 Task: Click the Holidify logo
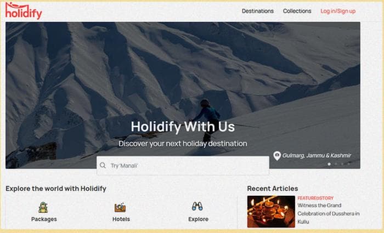click(x=24, y=11)
